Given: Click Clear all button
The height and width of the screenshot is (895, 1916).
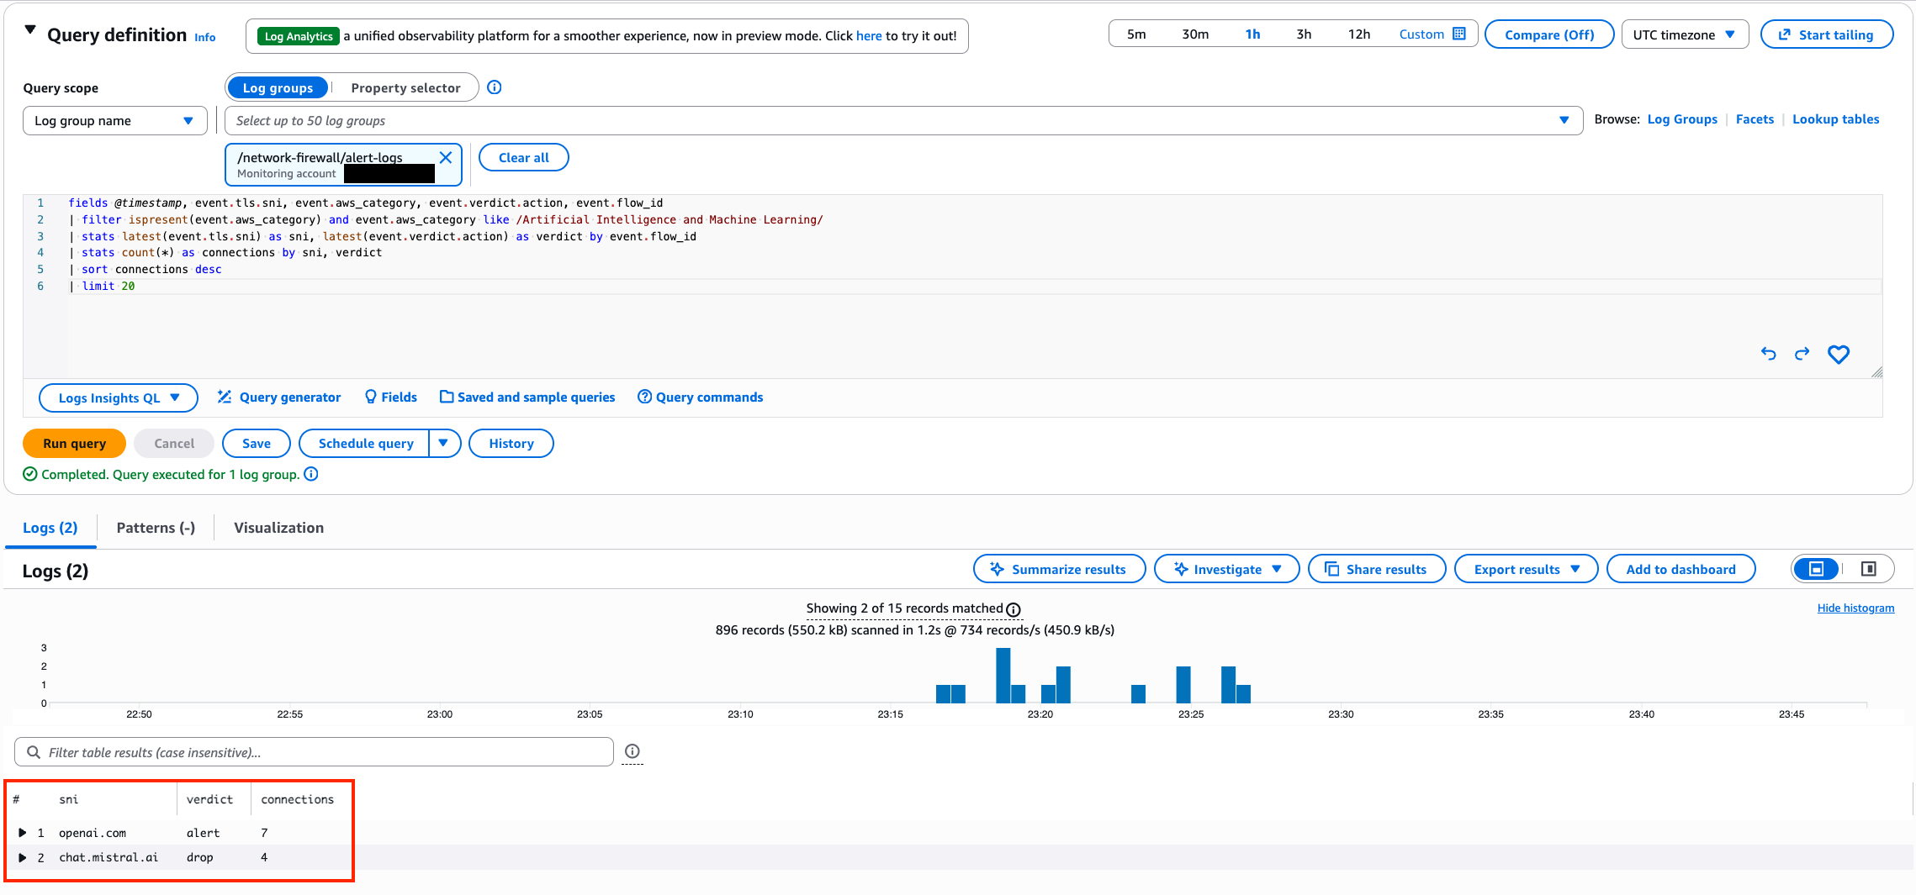Looking at the screenshot, I should 523,157.
